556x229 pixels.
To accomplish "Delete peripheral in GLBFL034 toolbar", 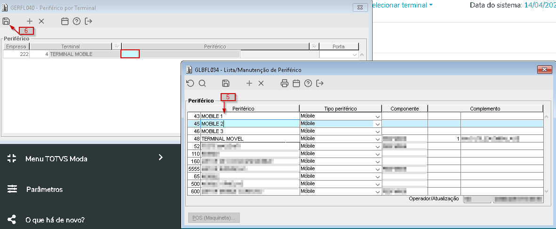I will [261, 83].
